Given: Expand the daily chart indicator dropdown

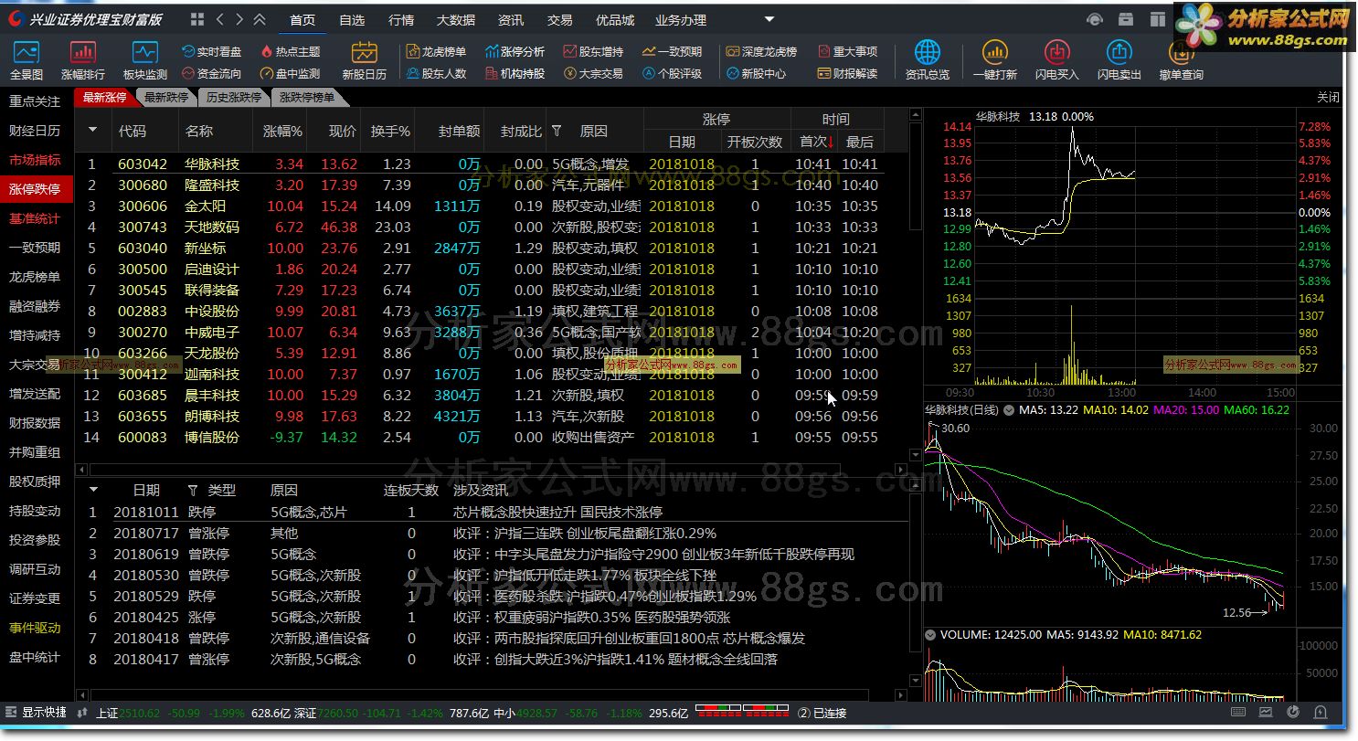Looking at the screenshot, I should click(1009, 410).
